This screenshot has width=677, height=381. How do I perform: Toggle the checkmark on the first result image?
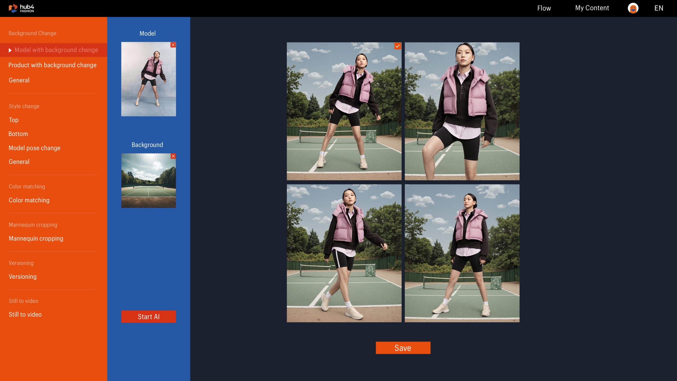[x=397, y=46]
